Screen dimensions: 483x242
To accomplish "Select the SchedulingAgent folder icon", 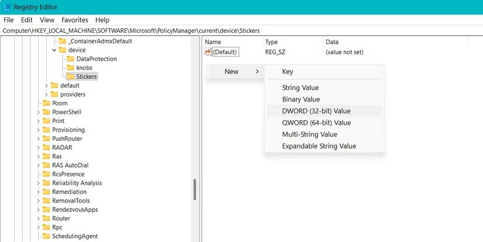I will click(x=46, y=237).
